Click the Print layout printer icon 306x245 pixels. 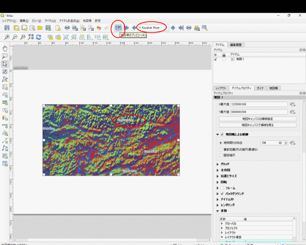click(67, 28)
